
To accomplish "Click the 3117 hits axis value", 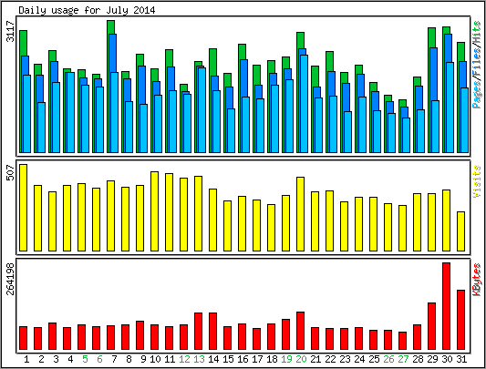I will click(11, 31).
